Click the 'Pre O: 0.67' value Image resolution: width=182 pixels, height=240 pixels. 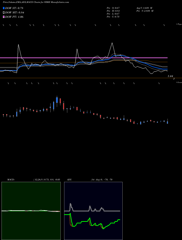[113, 8]
